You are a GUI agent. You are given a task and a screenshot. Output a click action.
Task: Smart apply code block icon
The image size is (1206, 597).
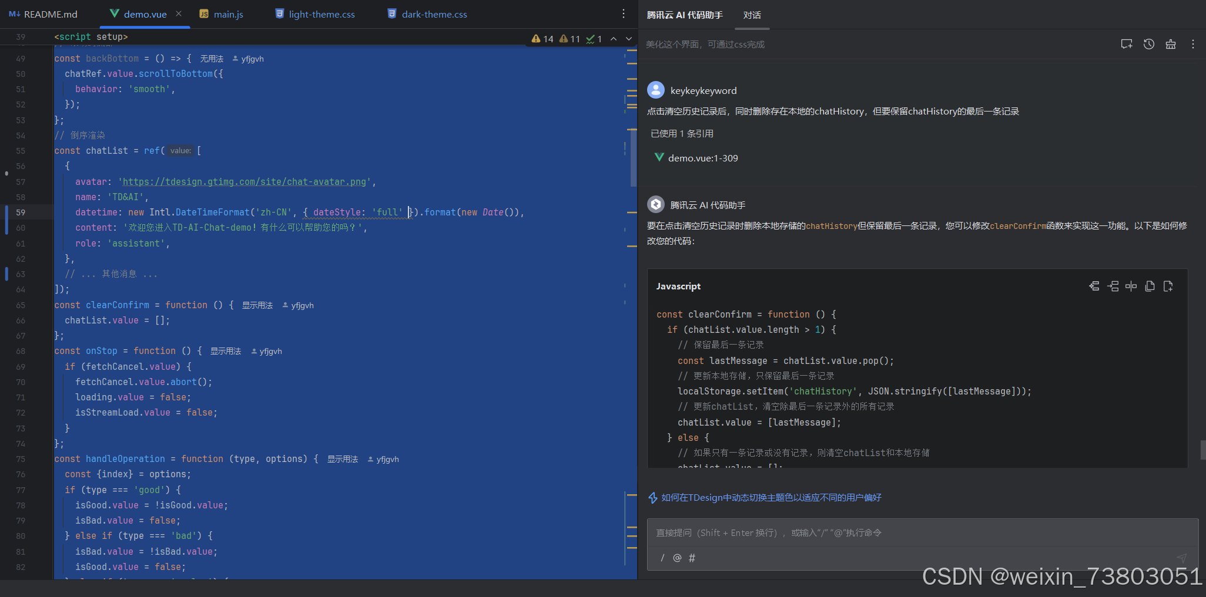1094,286
